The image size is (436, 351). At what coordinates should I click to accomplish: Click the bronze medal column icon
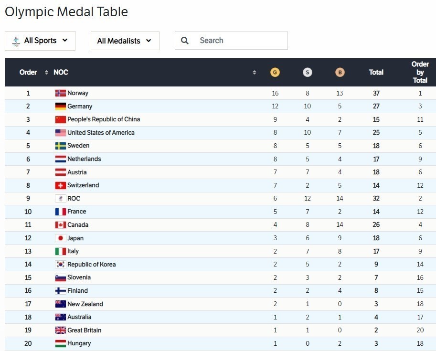[340, 73]
